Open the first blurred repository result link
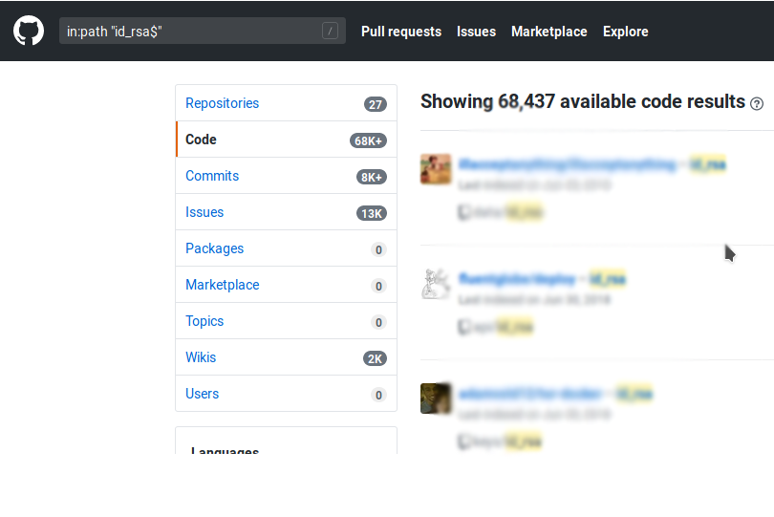 tap(568, 164)
